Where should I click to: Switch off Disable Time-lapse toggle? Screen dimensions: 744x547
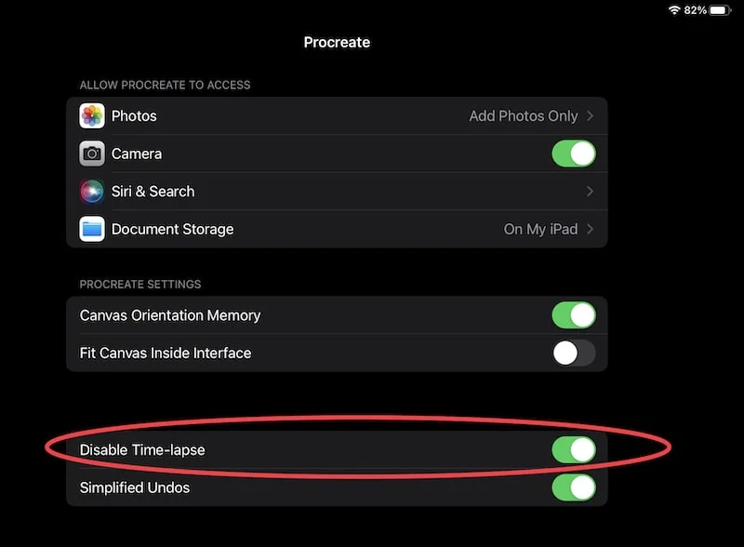(574, 449)
